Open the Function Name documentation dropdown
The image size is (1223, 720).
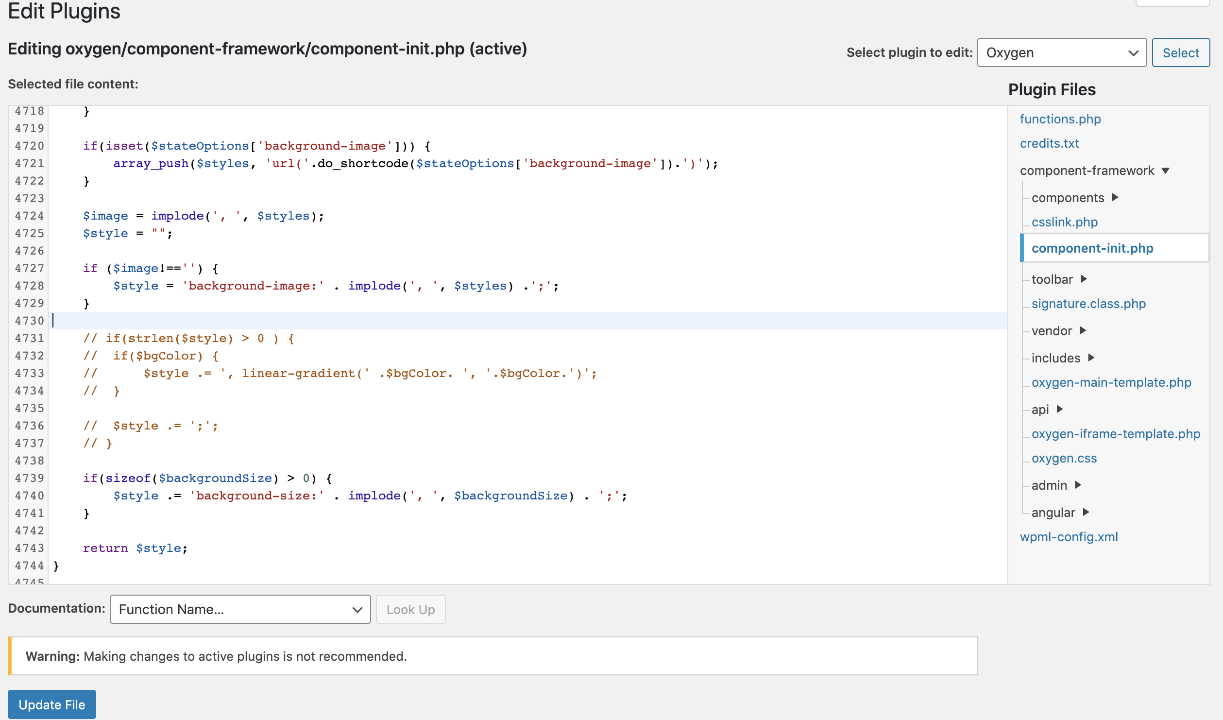click(240, 609)
